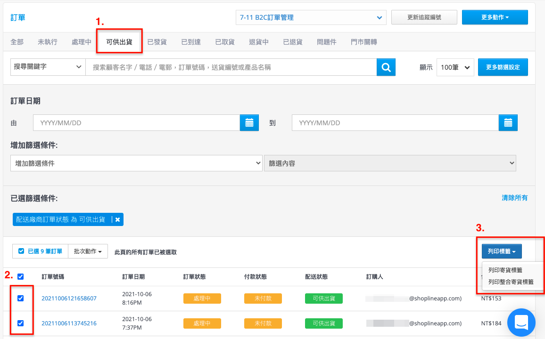545x339 pixels.
Task: Click the NT$184 amount cell
Action: pos(491,323)
